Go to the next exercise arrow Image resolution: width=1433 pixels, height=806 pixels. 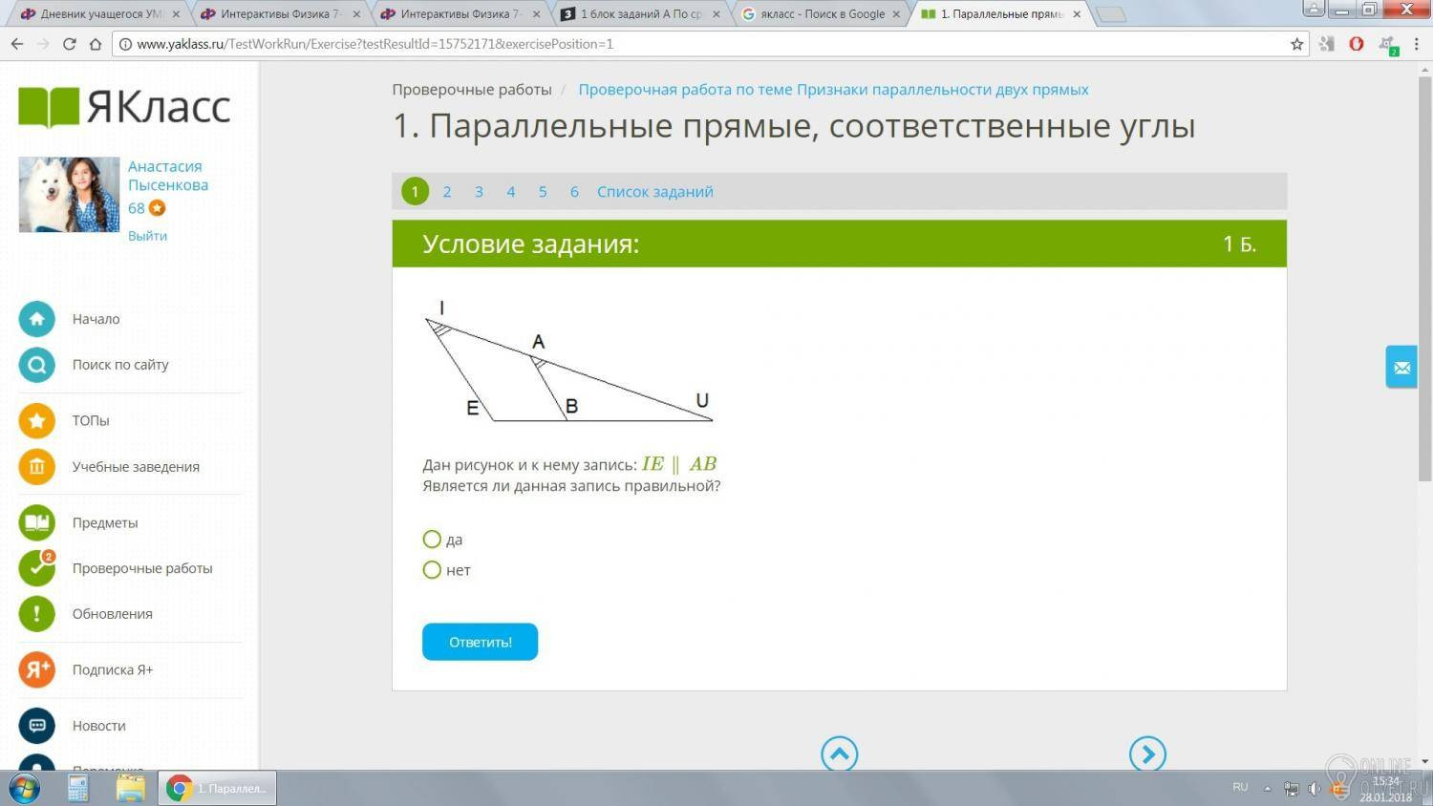(x=1147, y=753)
